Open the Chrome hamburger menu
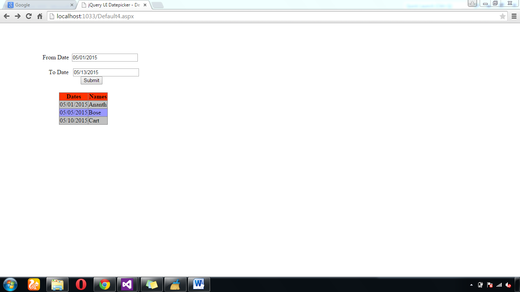This screenshot has height=292, width=520. (x=514, y=16)
